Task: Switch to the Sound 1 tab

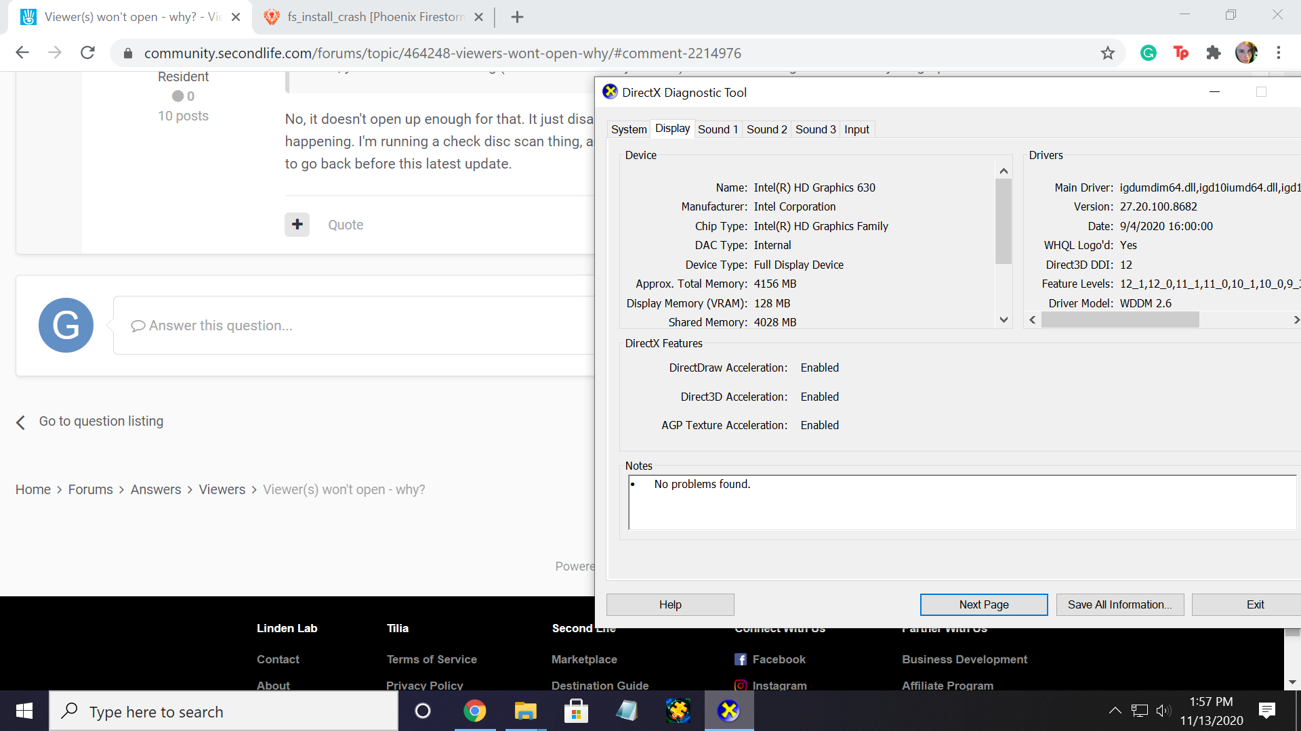Action: (x=718, y=129)
